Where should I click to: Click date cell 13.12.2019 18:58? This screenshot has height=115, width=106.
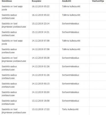tap(41, 101)
